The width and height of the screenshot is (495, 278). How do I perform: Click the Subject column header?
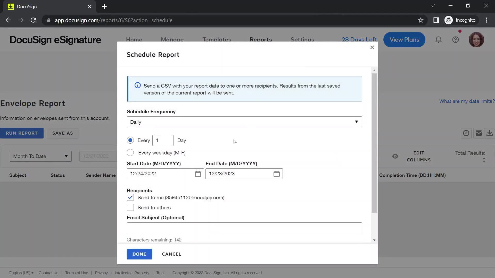pos(18,175)
